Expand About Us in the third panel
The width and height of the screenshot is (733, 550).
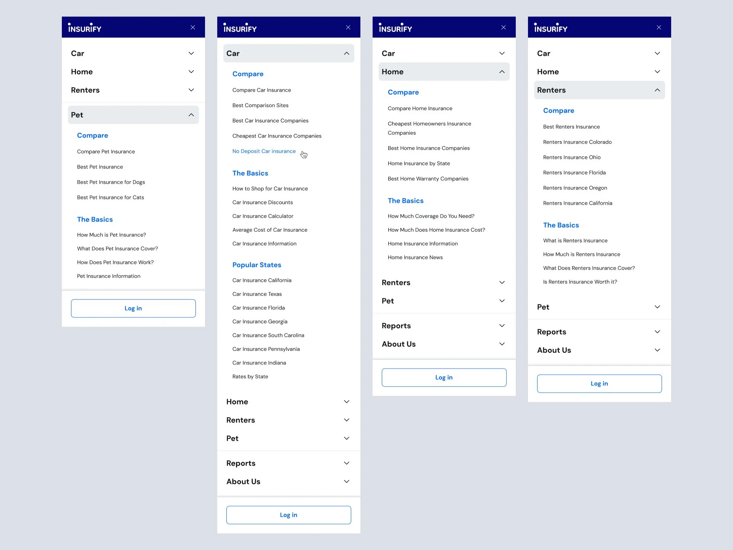[502, 344]
